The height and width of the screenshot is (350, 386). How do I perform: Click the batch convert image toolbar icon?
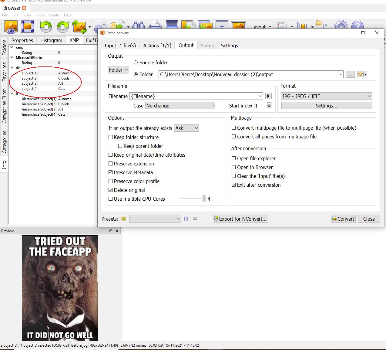[x=79, y=27]
